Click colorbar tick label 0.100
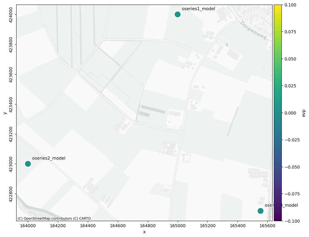Image resolution: width=309 pixels, height=237 pixels. 290,5
